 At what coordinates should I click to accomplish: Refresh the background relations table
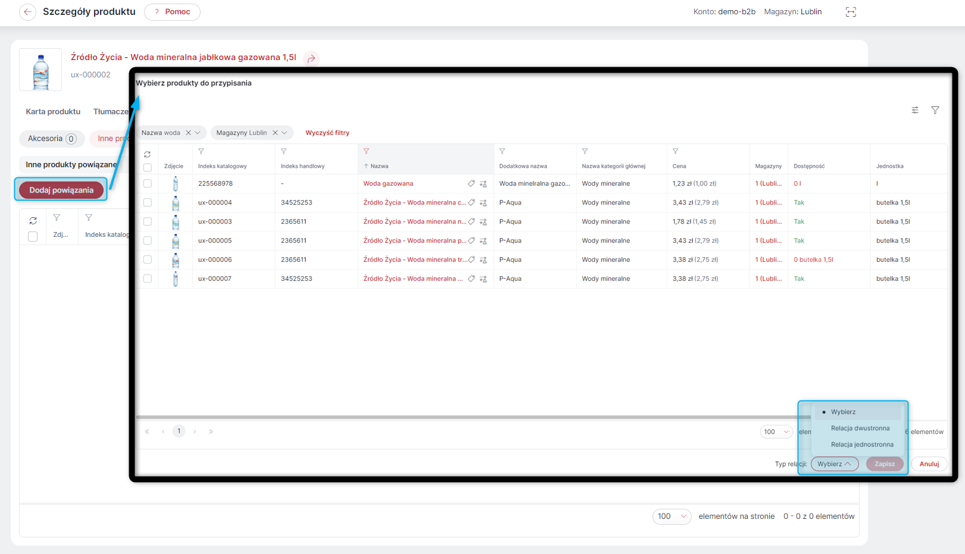33,220
